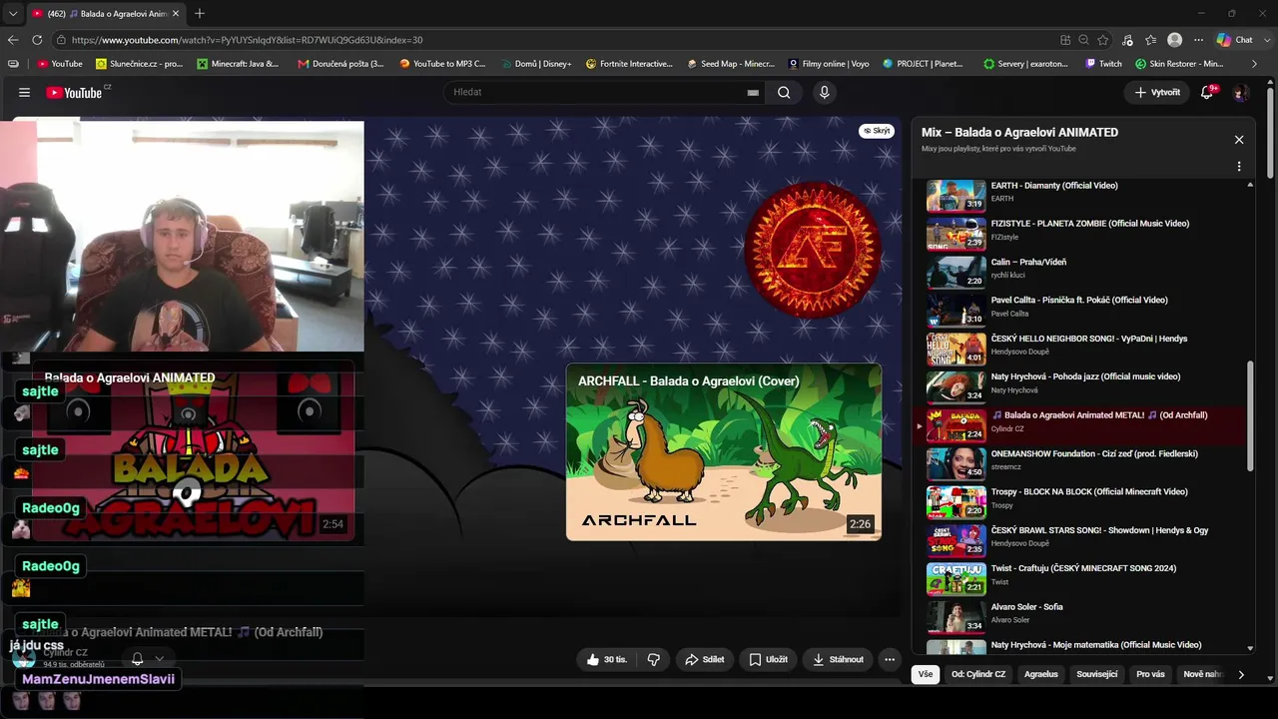This screenshot has width=1278, height=719.
Task: Close the Mix playlist panel
Action: [x=1239, y=140]
